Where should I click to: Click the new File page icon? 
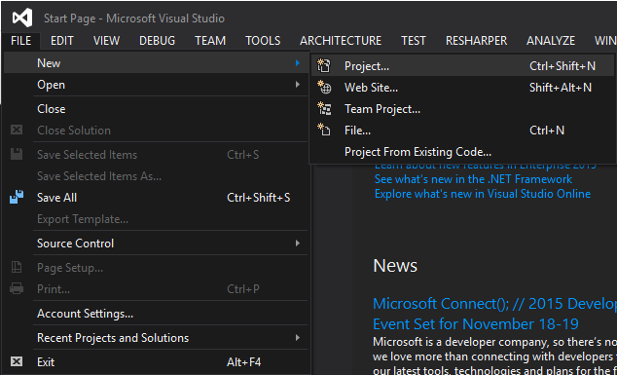coord(324,130)
